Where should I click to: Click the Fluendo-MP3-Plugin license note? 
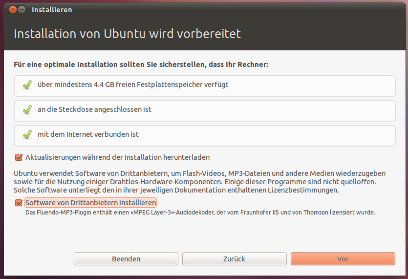(200, 213)
